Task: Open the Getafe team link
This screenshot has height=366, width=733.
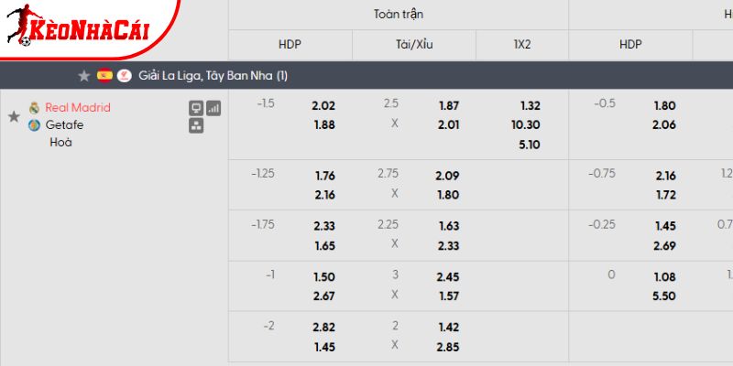Action: (64, 124)
